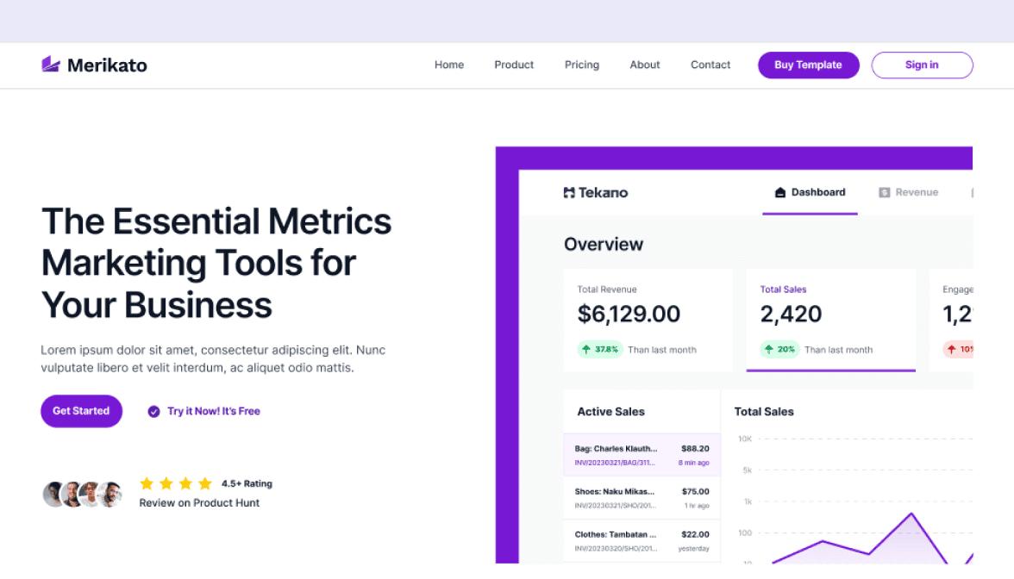This screenshot has height=579, width=1014.
Task: Click the Sign in button
Action: pos(922,65)
